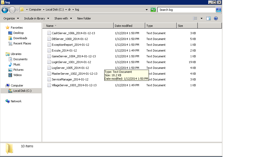Open the Share with menu
Image resolution: width=265 pixels, height=157 pixels.
(63, 18)
